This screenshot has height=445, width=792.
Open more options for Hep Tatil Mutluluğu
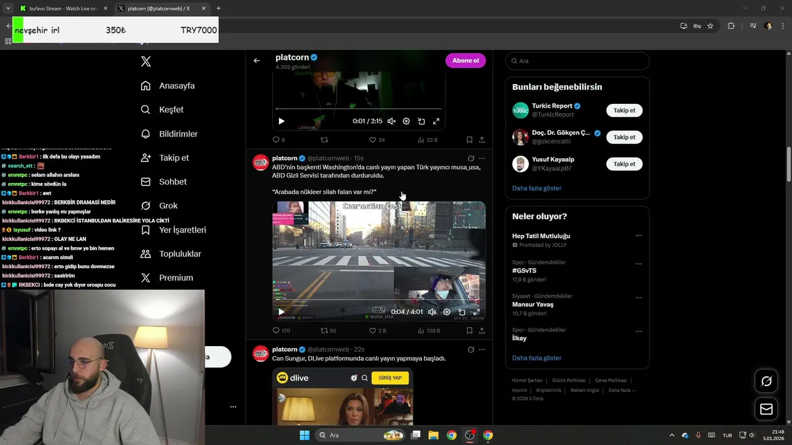point(639,235)
